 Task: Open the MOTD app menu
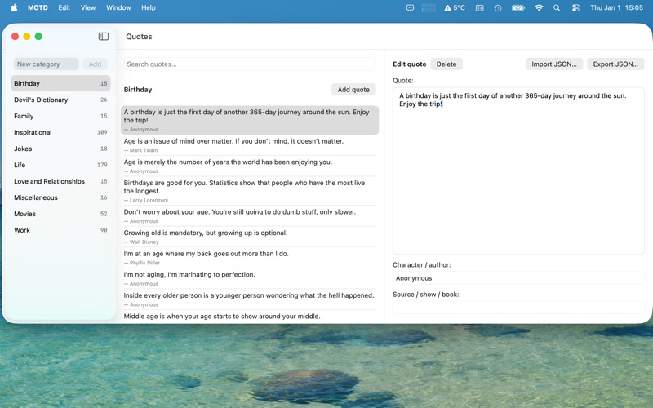[x=38, y=7]
